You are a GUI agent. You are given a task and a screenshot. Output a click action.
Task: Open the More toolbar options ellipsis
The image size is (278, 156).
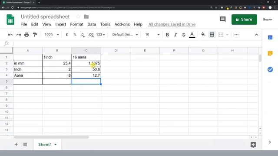[236, 35]
